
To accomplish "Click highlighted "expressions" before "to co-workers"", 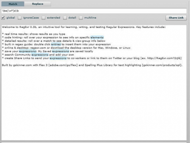I will [58, 58].
